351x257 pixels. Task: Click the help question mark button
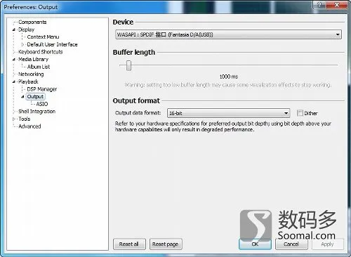point(320,5)
